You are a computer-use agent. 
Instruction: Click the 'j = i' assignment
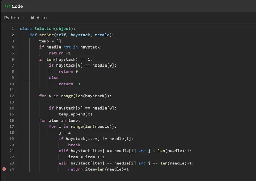[64, 132]
